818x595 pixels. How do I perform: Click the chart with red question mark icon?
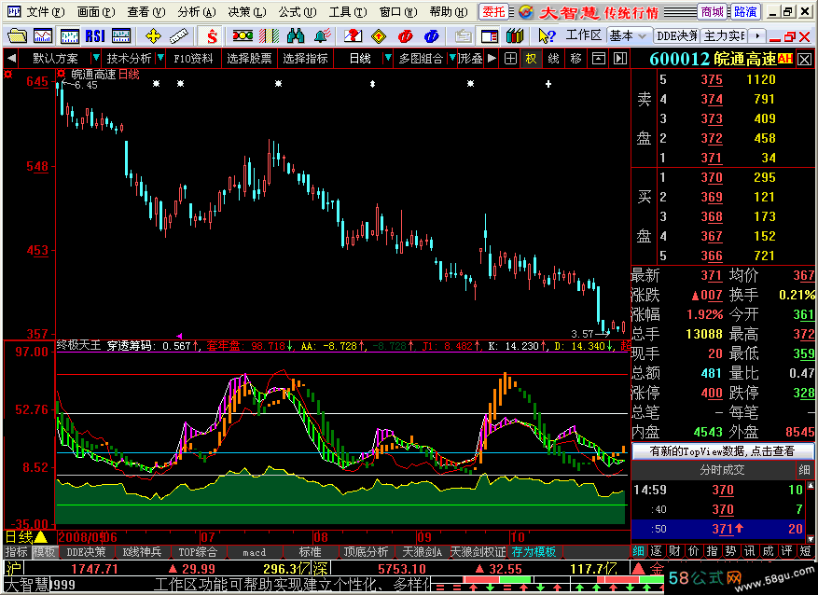point(353,36)
